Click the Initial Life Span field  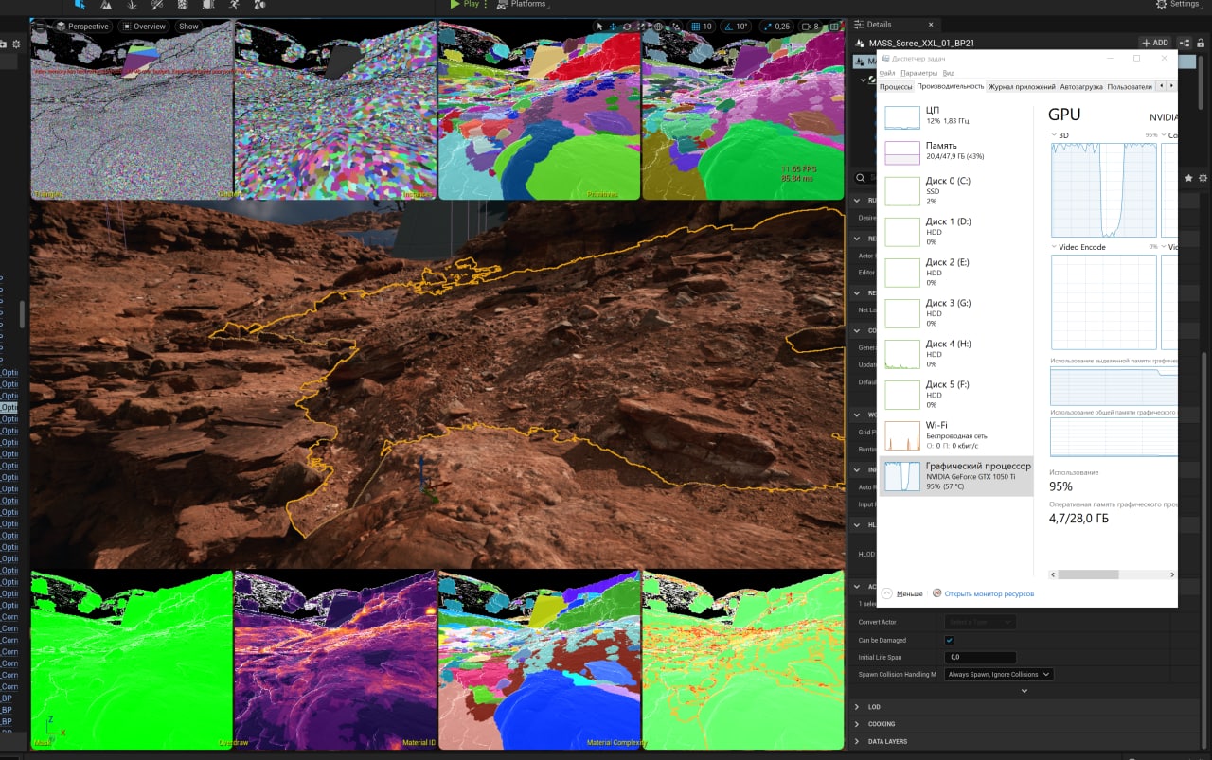pyautogui.click(x=980, y=657)
